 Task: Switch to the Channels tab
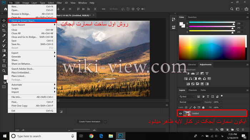tap(192, 90)
